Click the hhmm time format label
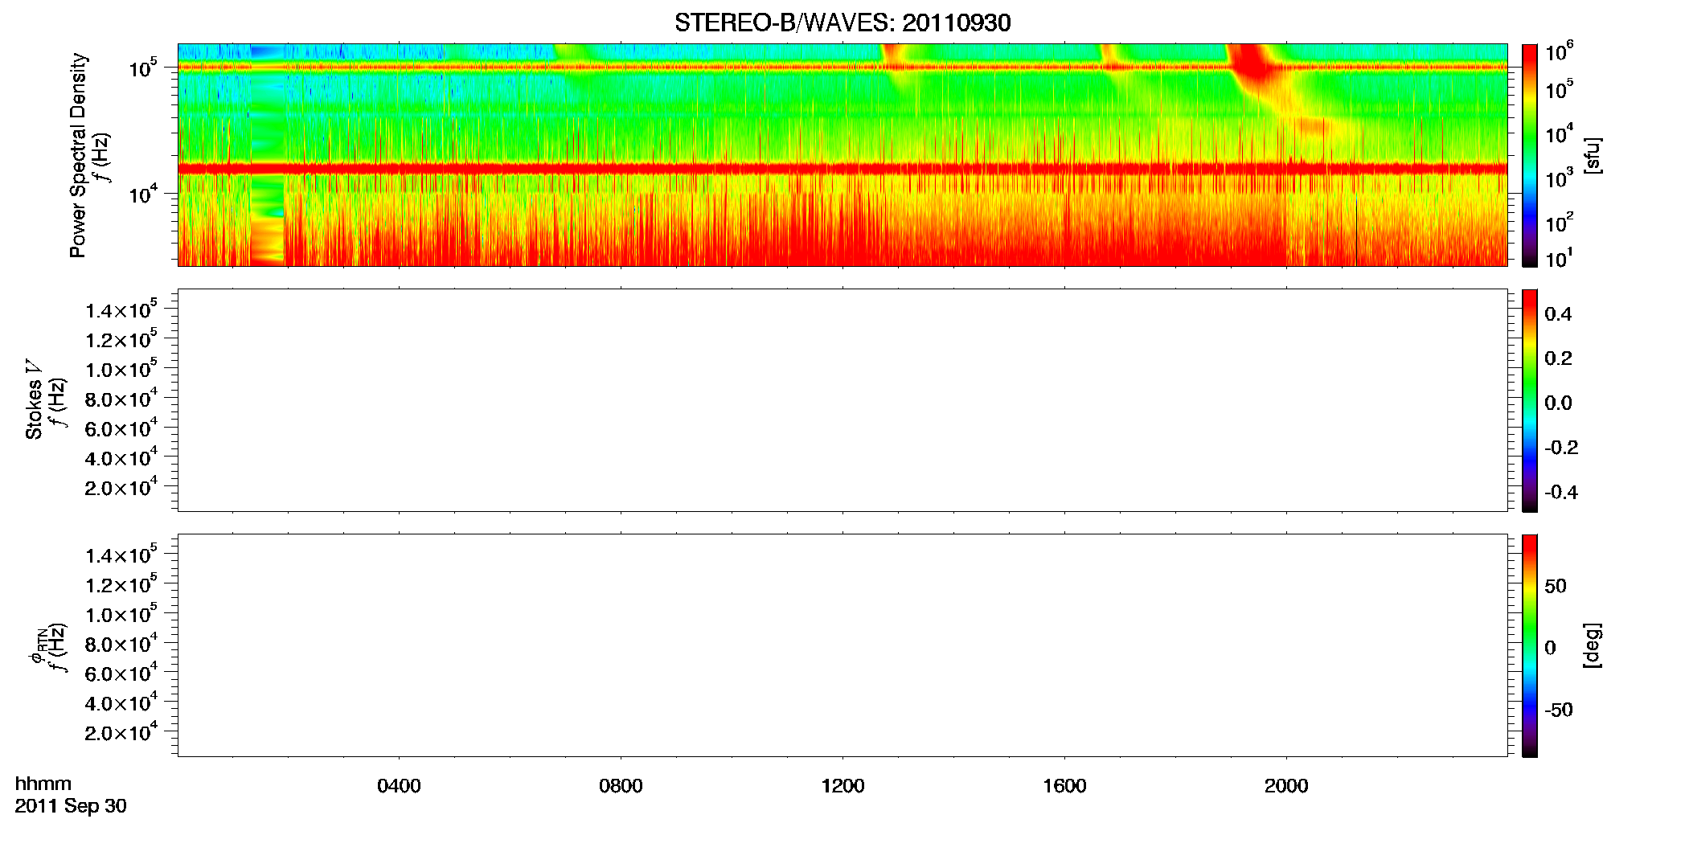This screenshot has height=868, width=1685. click(x=43, y=784)
